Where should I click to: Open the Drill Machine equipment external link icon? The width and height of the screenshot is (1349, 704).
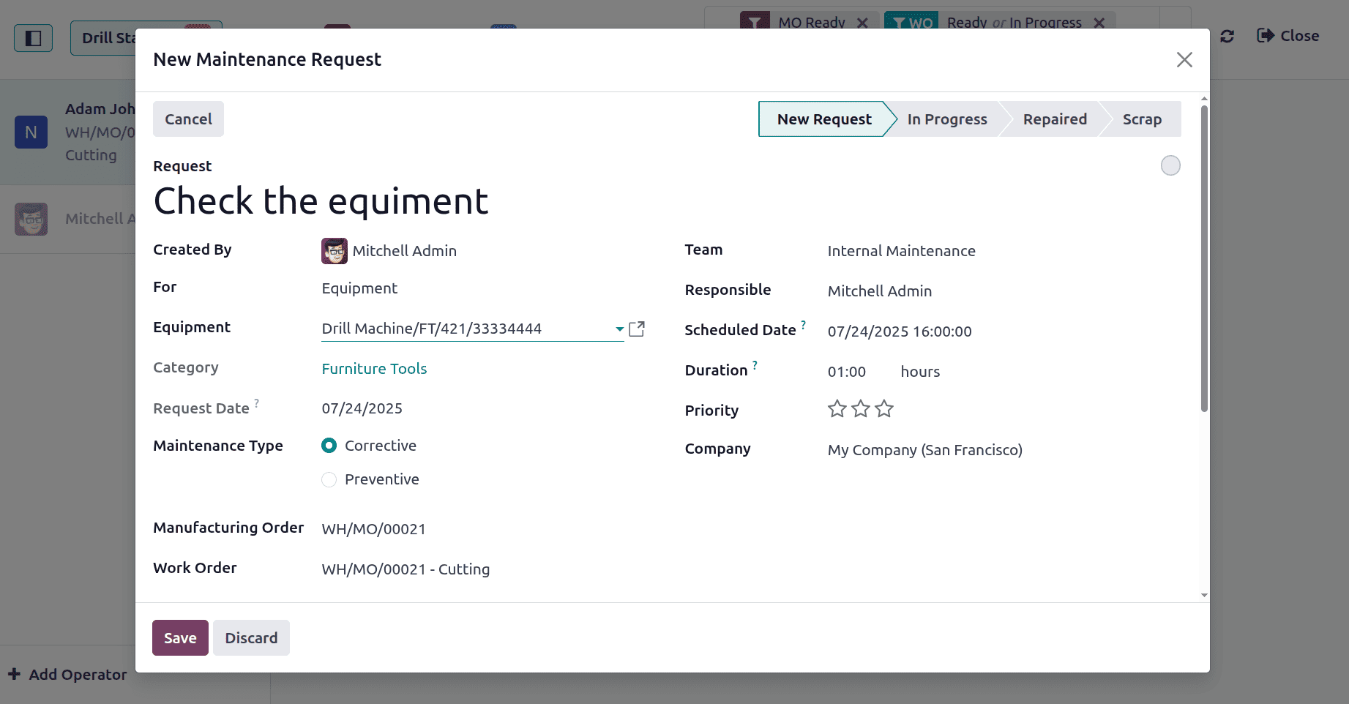[x=637, y=329]
